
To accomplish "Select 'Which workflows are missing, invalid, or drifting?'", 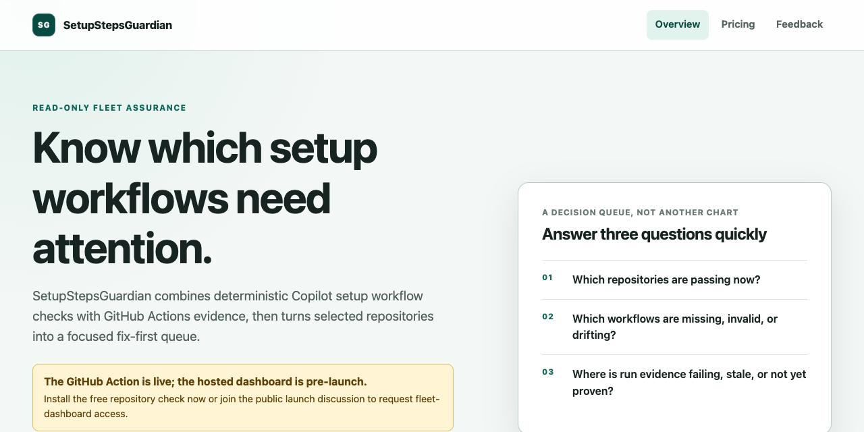I will [x=675, y=327].
